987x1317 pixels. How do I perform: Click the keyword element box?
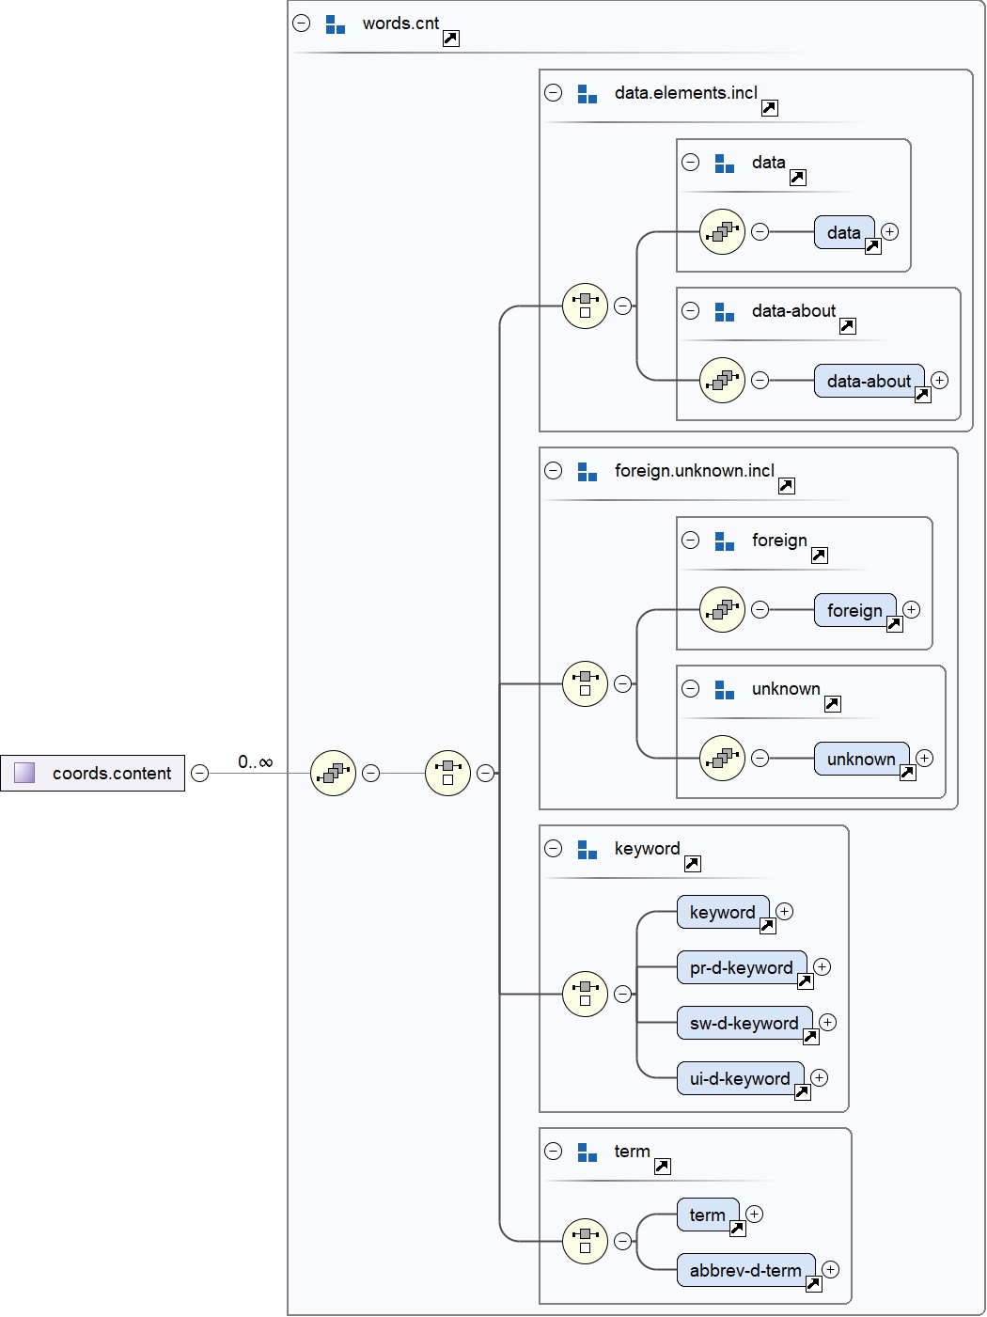(x=722, y=912)
